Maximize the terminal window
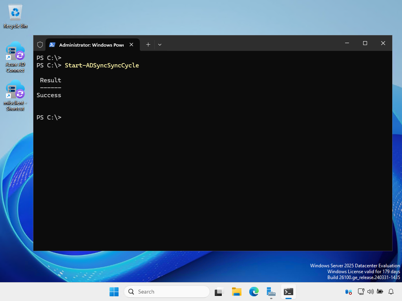Image resolution: width=402 pixels, height=301 pixels. (x=365, y=43)
